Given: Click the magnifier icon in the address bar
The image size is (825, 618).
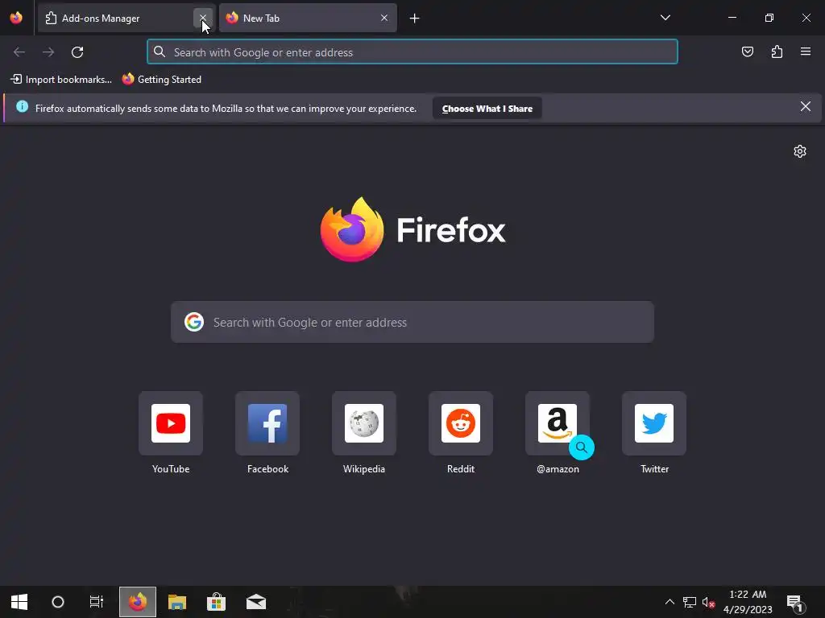Looking at the screenshot, I should pos(160,51).
